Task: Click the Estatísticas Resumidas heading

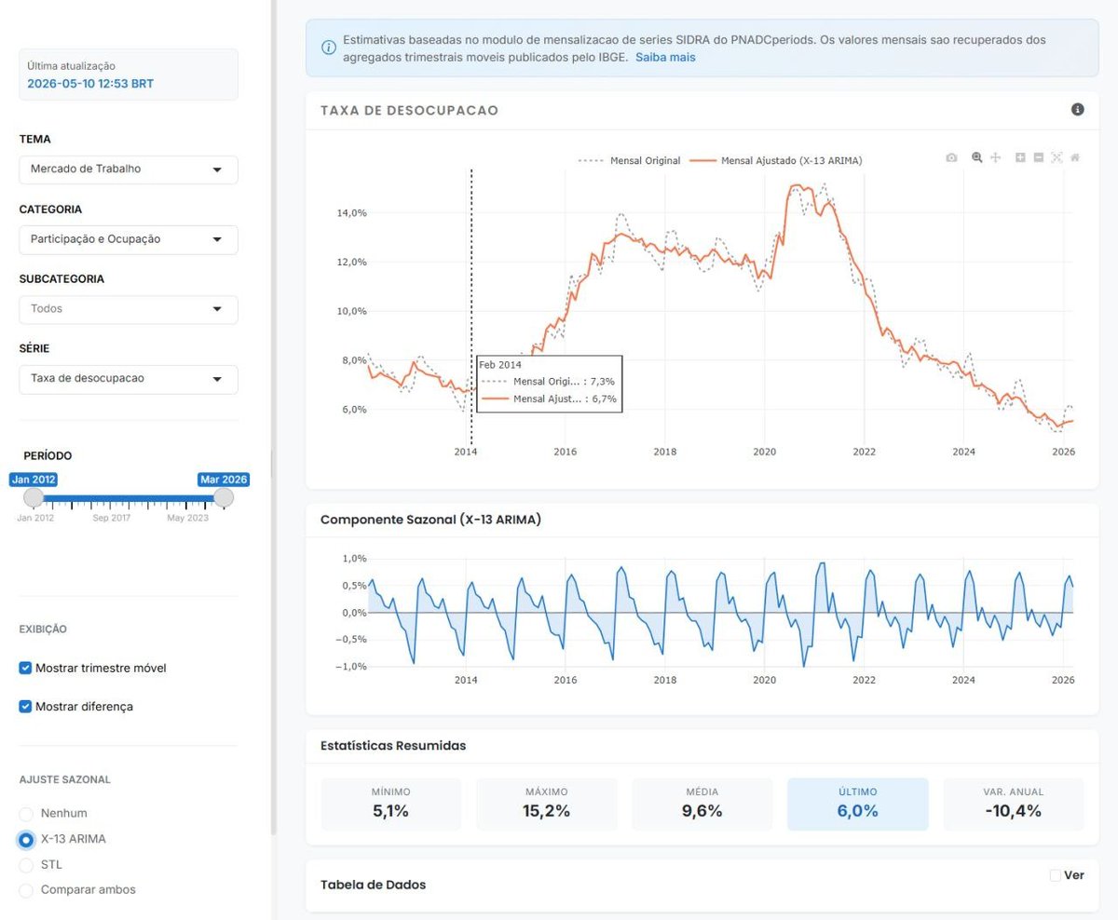Action: click(393, 746)
